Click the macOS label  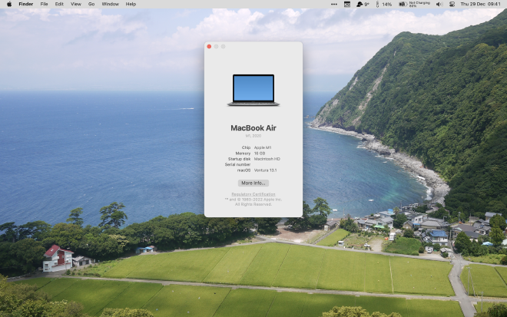tap(244, 170)
